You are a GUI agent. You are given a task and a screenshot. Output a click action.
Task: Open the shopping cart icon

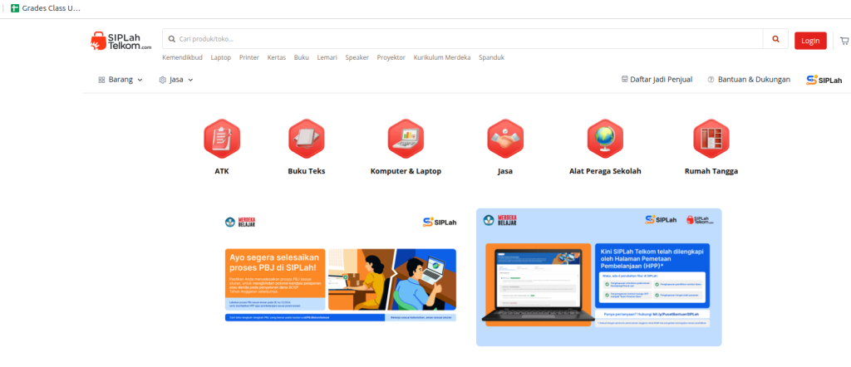point(844,41)
